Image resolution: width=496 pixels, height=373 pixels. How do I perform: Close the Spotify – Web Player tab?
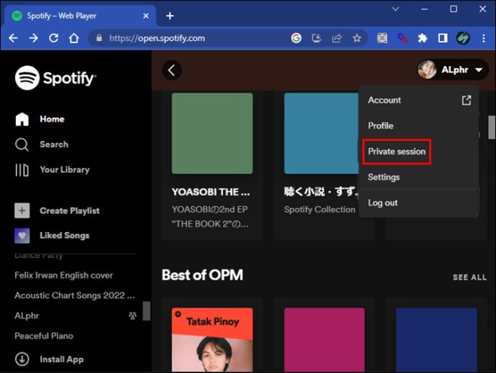coord(146,16)
